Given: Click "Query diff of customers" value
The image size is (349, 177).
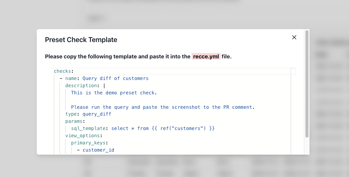Looking at the screenshot, I should 115,78.
